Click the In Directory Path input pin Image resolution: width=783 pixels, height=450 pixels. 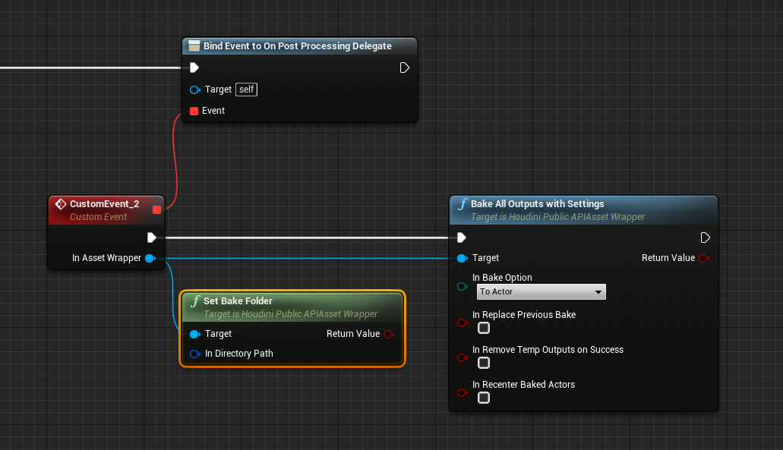[194, 354]
